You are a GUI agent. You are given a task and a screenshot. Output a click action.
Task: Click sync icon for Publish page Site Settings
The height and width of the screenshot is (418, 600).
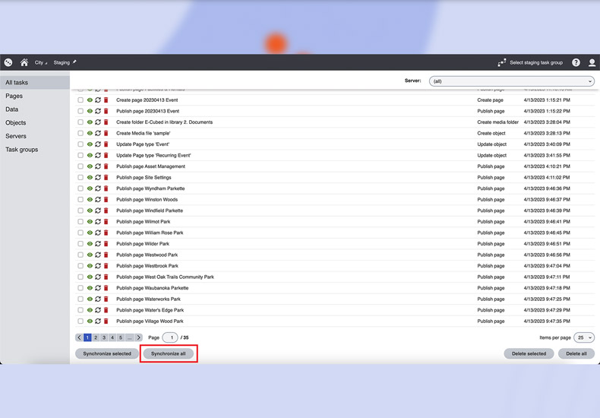coord(98,177)
